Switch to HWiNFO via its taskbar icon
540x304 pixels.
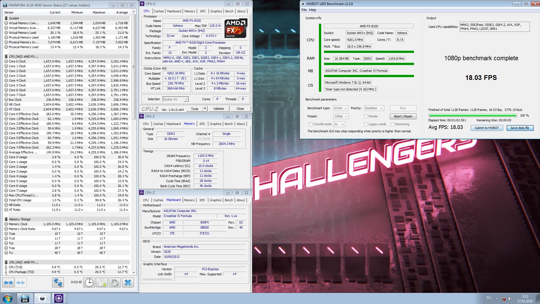[x=25, y=298]
